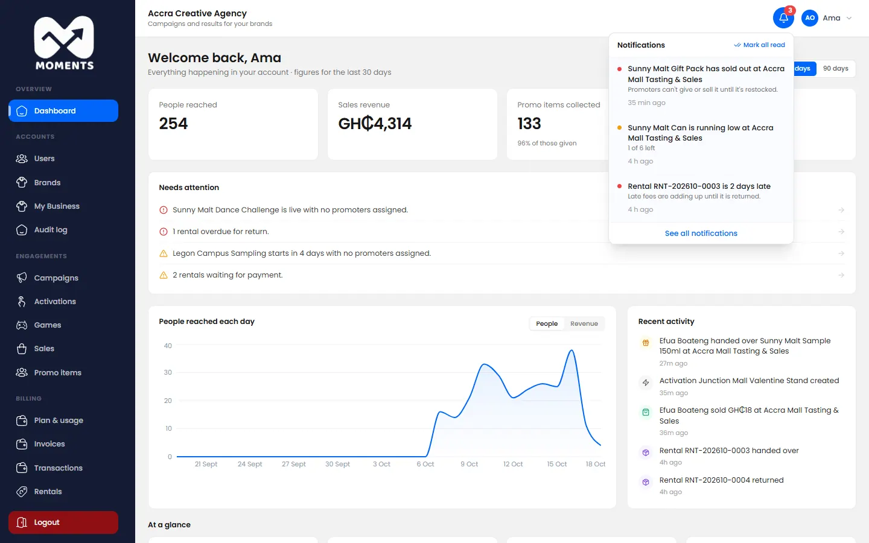This screenshot has height=543, width=869.
Task: Click the Rental RNT-202610-0004 returned activity
Action: [x=742, y=486]
